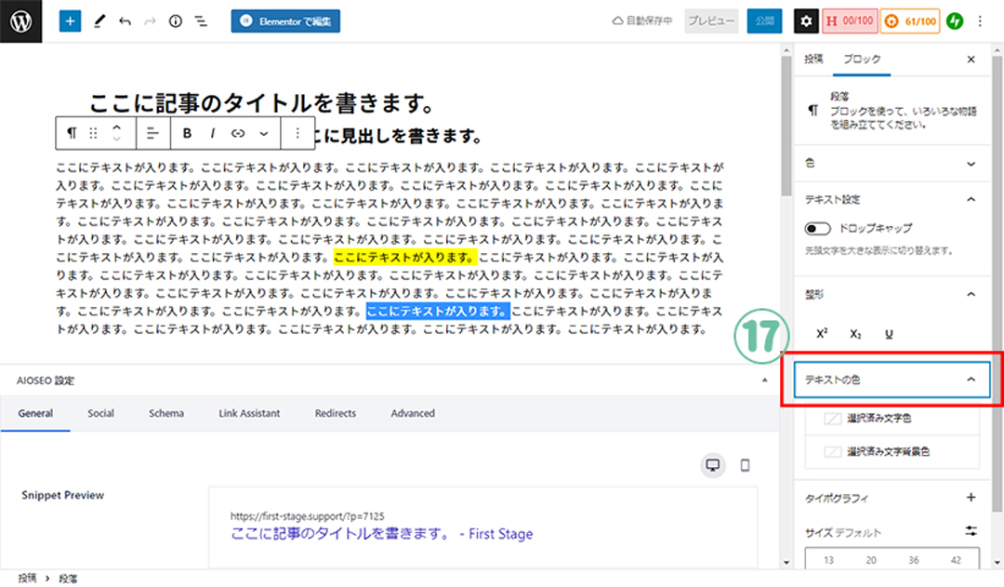Toggle bold on the block toolbar
The image size is (1004, 587).
(187, 133)
